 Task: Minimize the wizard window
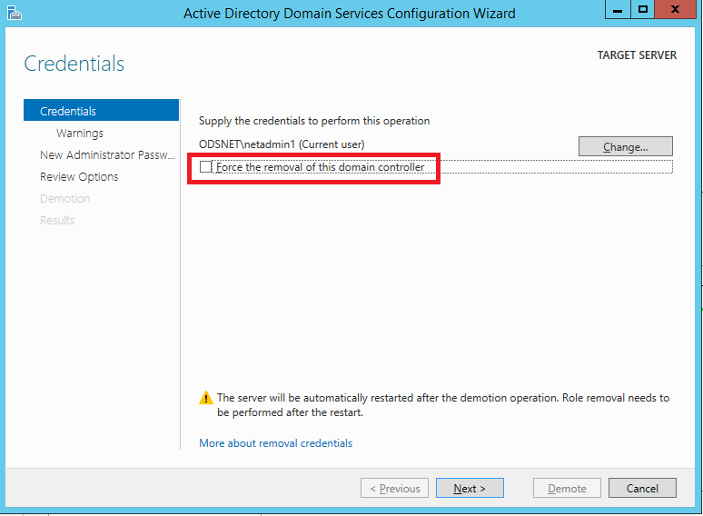click(x=618, y=9)
